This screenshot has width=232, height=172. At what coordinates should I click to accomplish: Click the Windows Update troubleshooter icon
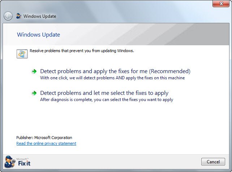(x=22, y=54)
